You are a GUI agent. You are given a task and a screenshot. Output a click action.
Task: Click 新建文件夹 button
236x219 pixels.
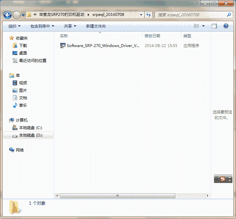[96, 26]
